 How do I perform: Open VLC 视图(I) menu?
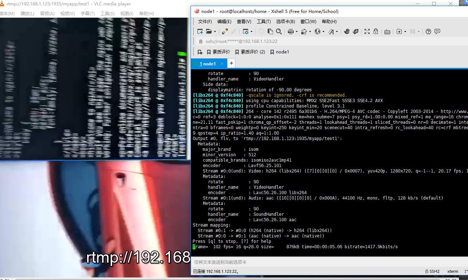point(127,14)
